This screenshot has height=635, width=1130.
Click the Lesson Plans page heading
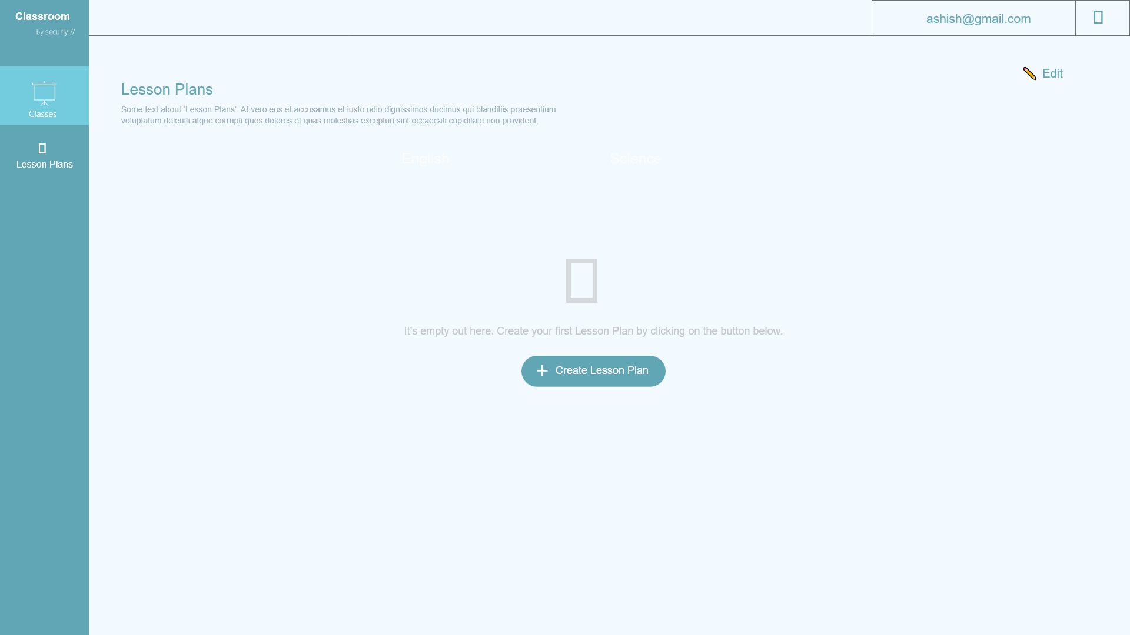[167, 89]
